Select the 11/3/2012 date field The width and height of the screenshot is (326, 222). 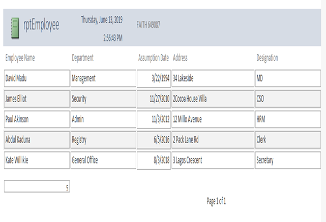click(154, 119)
